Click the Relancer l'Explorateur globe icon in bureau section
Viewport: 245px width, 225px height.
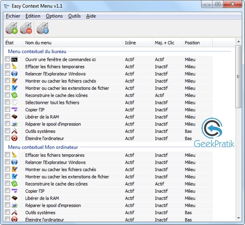(14, 74)
